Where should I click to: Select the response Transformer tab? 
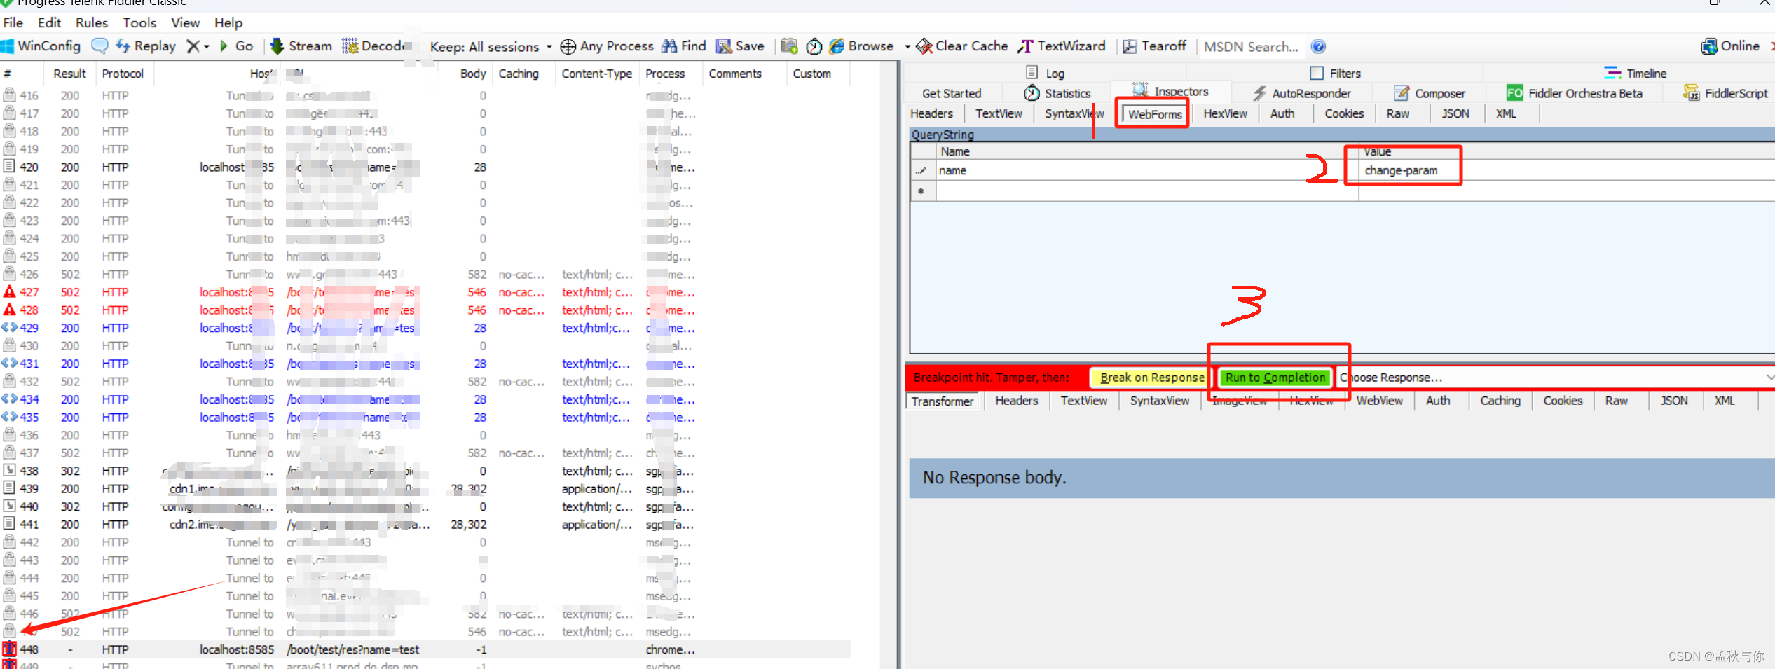[943, 401]
